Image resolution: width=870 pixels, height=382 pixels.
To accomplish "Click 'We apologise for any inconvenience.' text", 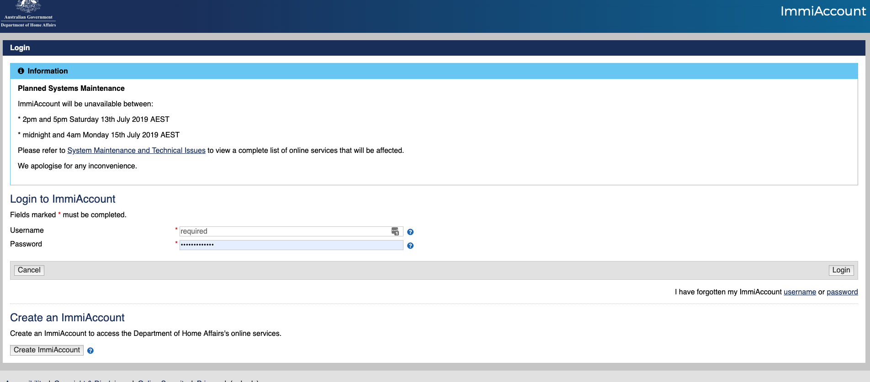I will point(77,166).
